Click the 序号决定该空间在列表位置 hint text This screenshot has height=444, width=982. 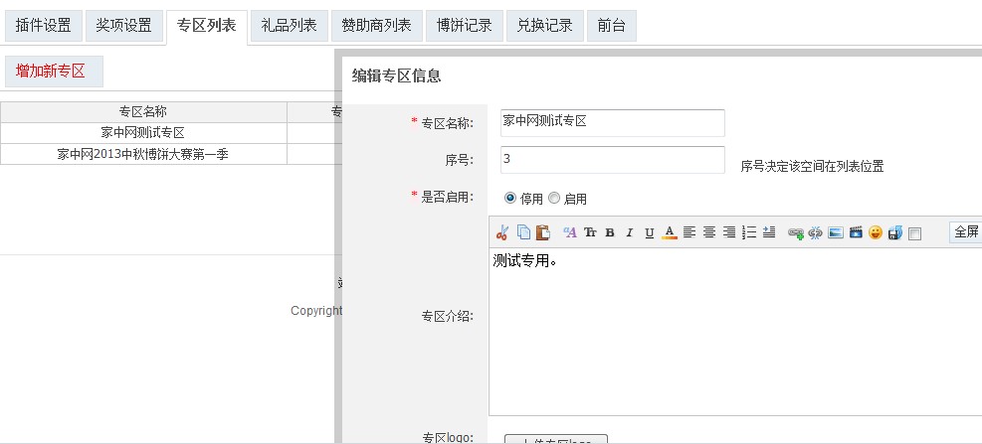point(812,166)
